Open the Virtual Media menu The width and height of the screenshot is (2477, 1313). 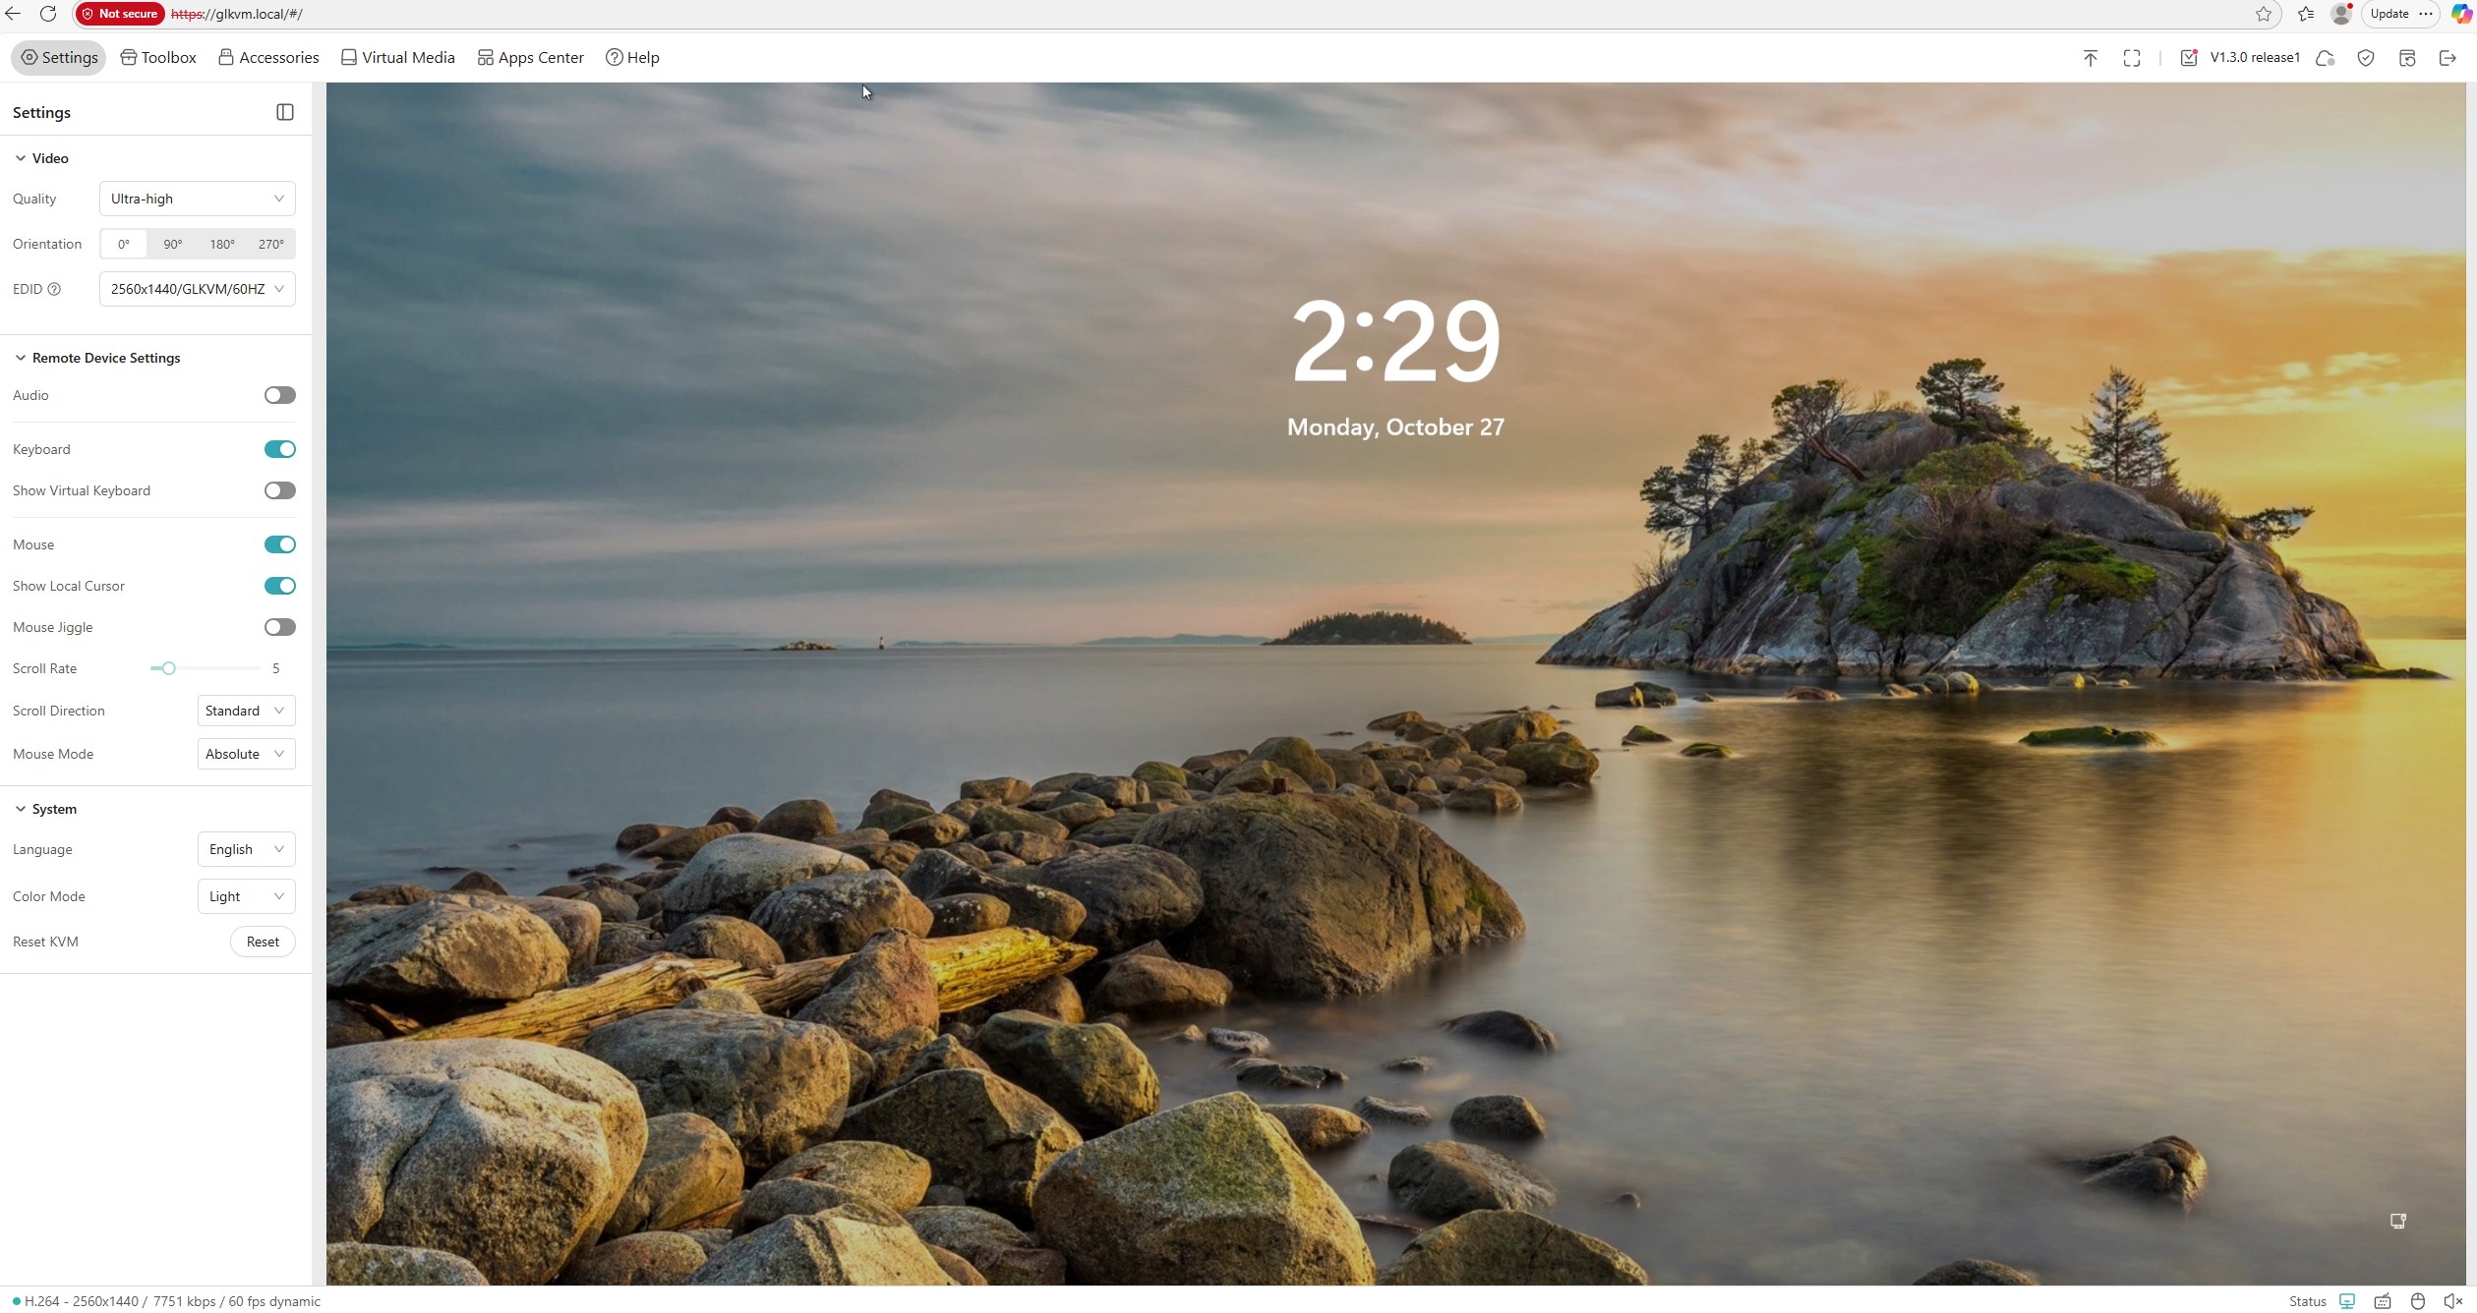(x=397, y=58)
